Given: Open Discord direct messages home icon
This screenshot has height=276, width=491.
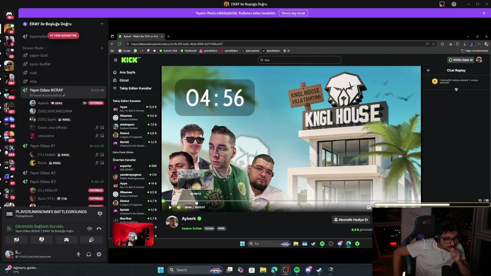Looking at the screenshot, I should pos(9,14).
